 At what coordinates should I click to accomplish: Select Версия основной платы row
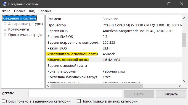[x=114, y=65]
